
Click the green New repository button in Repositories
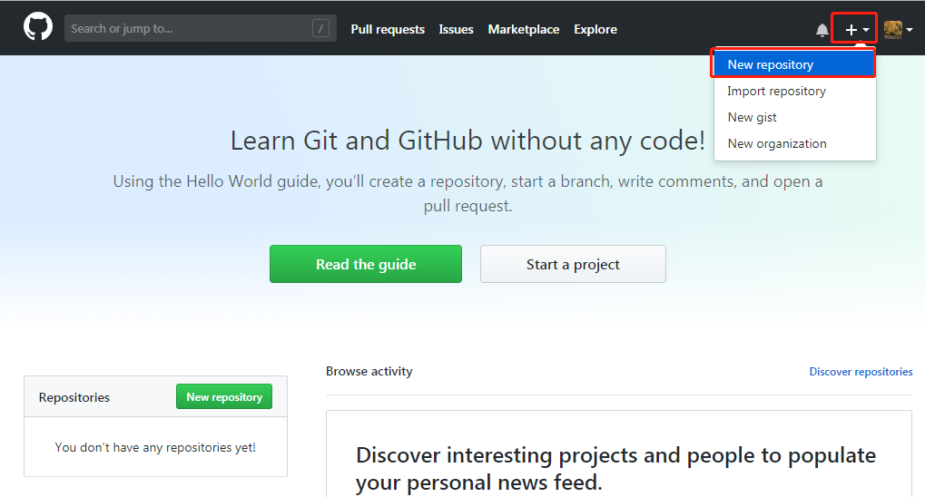224,396
